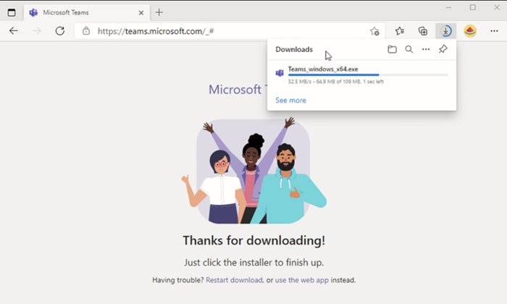The height and width of the screenshot is (304, 507).
Task: Search downloads with the magnifier icon
Action: click(409, 49)
